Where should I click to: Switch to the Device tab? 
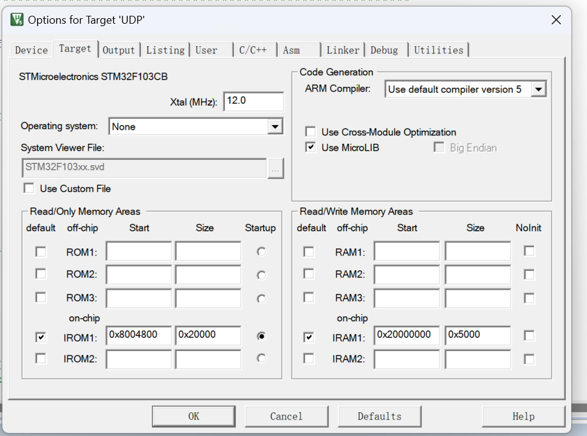[32, 50]
